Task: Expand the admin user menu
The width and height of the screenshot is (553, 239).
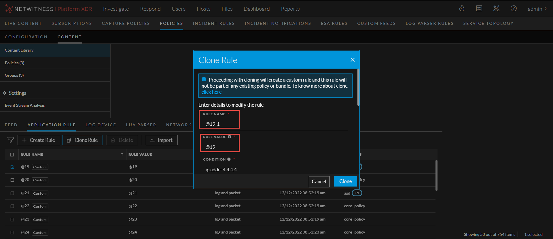Action: (537, 9)
